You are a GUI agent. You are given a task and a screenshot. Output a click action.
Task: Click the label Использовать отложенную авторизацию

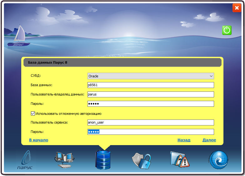68,114
